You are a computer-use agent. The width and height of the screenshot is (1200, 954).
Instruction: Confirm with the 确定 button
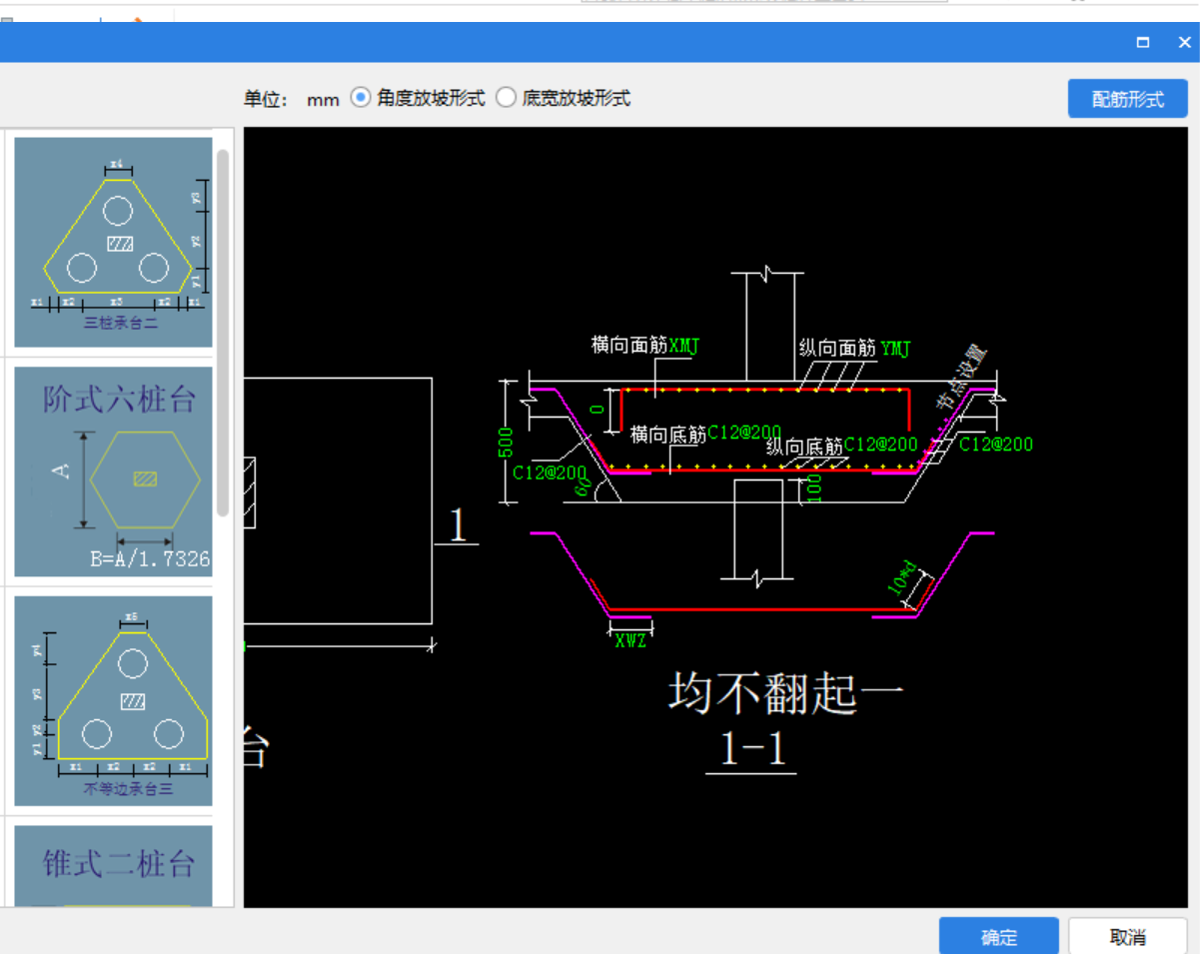(x=998, y=937)
